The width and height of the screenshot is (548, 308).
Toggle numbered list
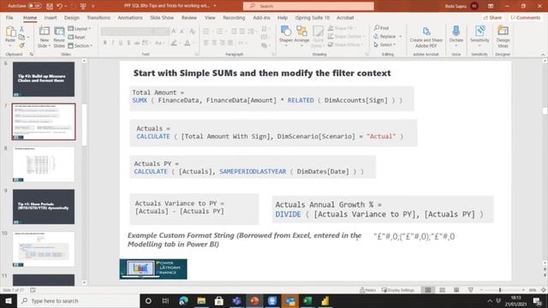tap(220, 32)
